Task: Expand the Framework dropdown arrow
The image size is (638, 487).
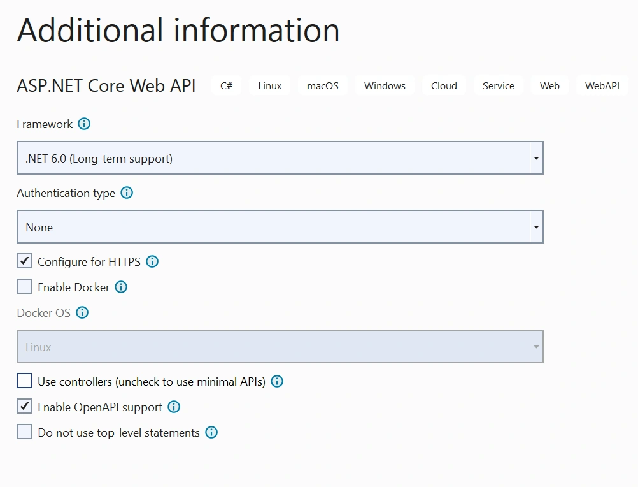Action: tap(536, 158)
